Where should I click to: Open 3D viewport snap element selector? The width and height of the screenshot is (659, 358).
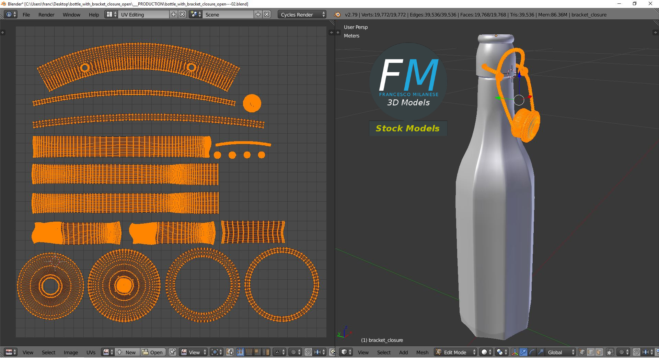pyautogui.click(x=648, y=352)
